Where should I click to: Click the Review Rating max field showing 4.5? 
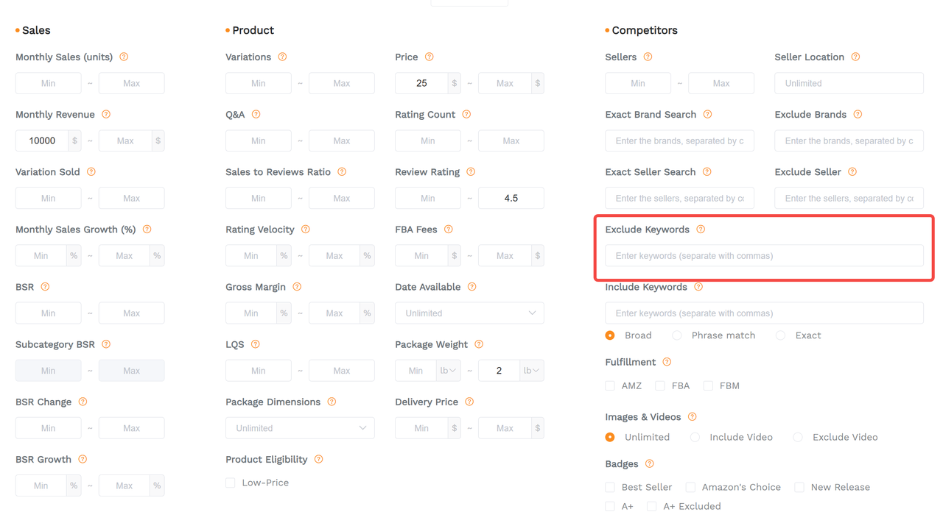coord(511,198)
